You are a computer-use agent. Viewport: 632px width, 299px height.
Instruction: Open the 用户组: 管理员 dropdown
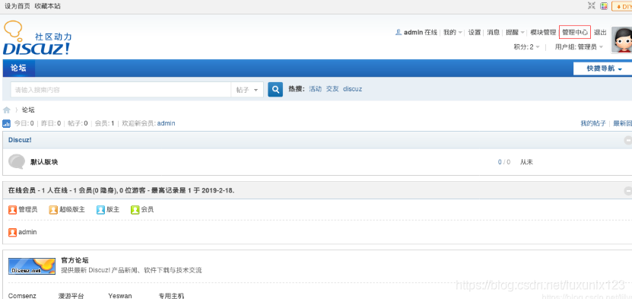tap(579, 46)
